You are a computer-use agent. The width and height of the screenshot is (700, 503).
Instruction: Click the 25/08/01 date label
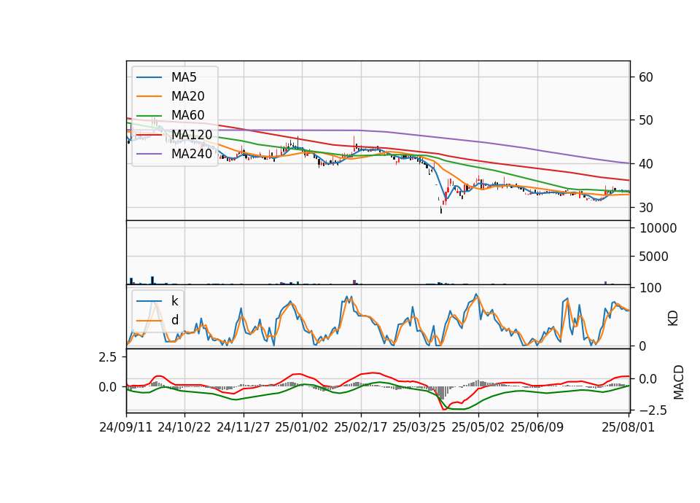(628, 427)
